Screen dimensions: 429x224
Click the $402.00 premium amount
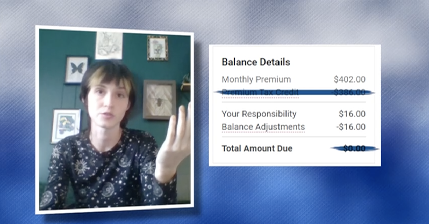[x=349, y=79]
